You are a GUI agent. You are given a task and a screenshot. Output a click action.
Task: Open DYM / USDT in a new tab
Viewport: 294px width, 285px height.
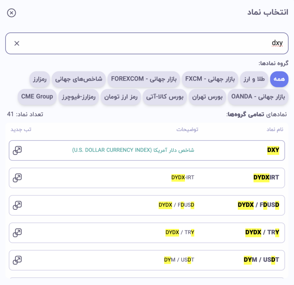[17, 260]
